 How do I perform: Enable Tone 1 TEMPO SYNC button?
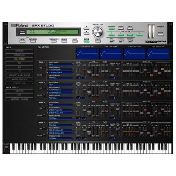(89, 75)
